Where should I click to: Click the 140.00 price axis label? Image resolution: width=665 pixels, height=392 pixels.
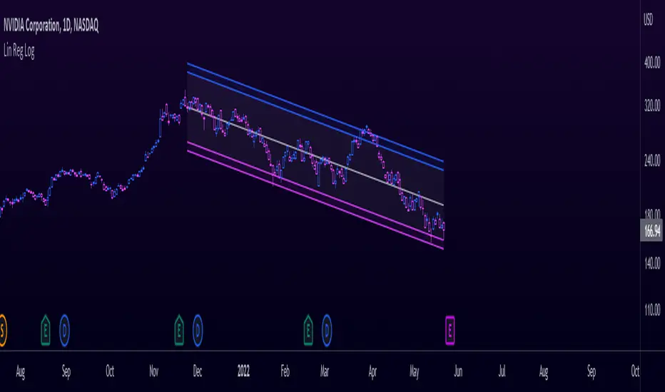click(x=652, y=263)
